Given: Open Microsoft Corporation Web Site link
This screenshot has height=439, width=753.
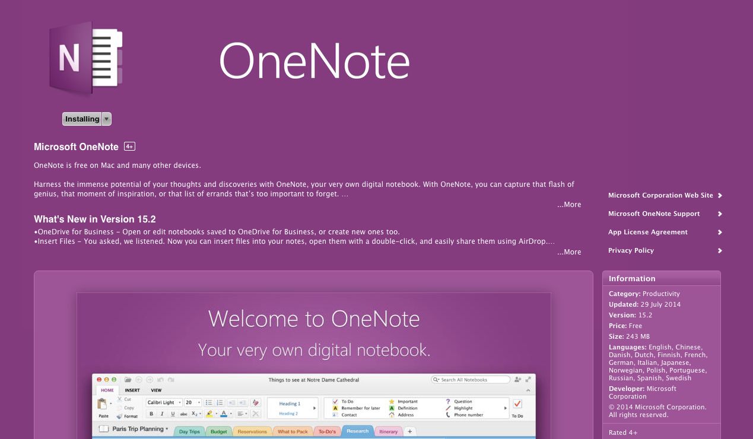Looking at the screenshot, I should 660,195.
